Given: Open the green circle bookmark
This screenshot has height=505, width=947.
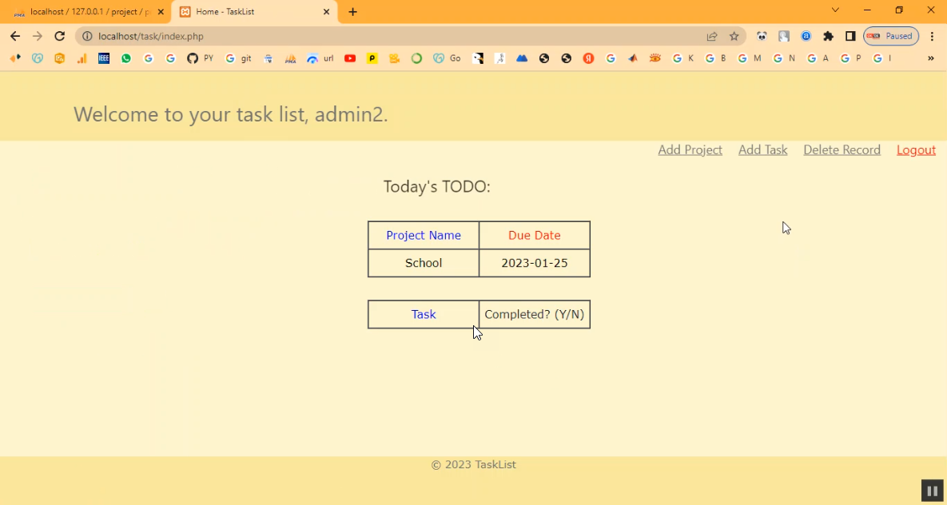Looking at the screenshot, I should click(416, 58).
